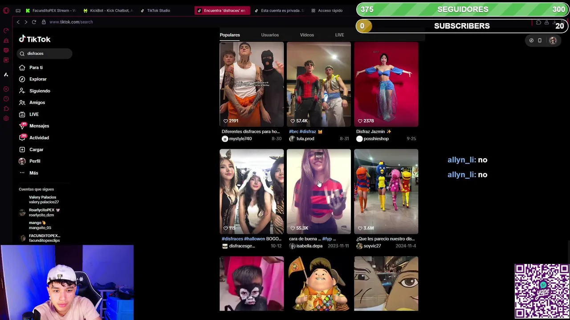Open the tula.prod user profile link
This screenshot has height=320, width=570.
(x=305, y=139)
